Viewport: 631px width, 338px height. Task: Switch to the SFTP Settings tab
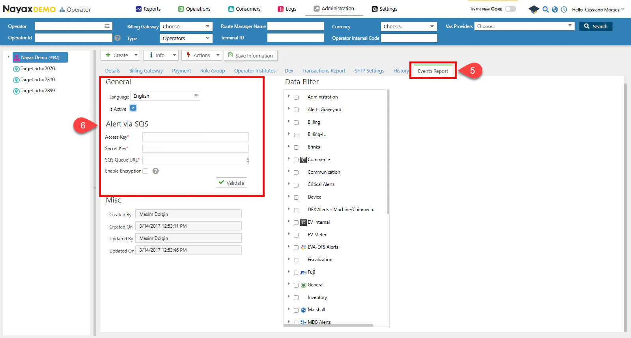tap(369, 71)
